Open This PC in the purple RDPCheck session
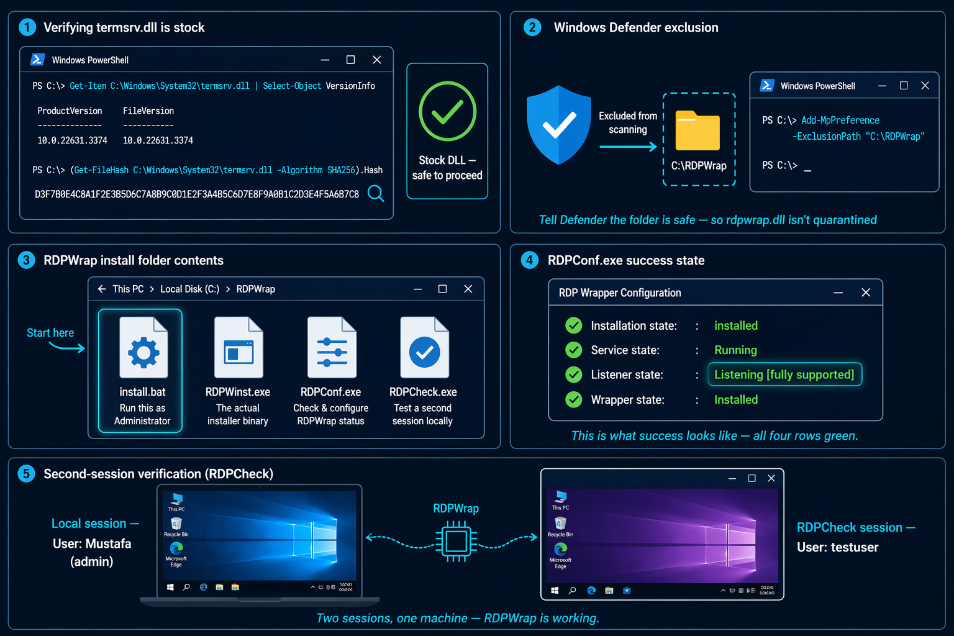The image size is (954, 636). 561,500
